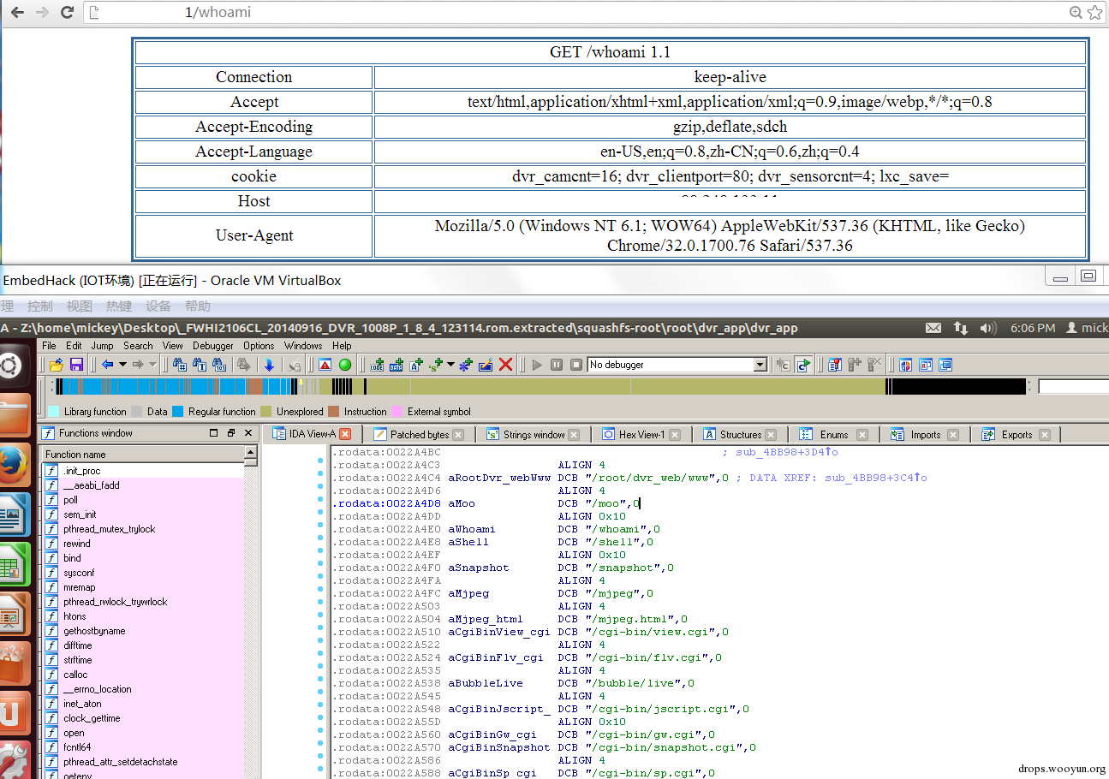Screen dimensions: 1109x779
Task: Expand the jump back history dropdown arrow
Action: click(123, 365)
